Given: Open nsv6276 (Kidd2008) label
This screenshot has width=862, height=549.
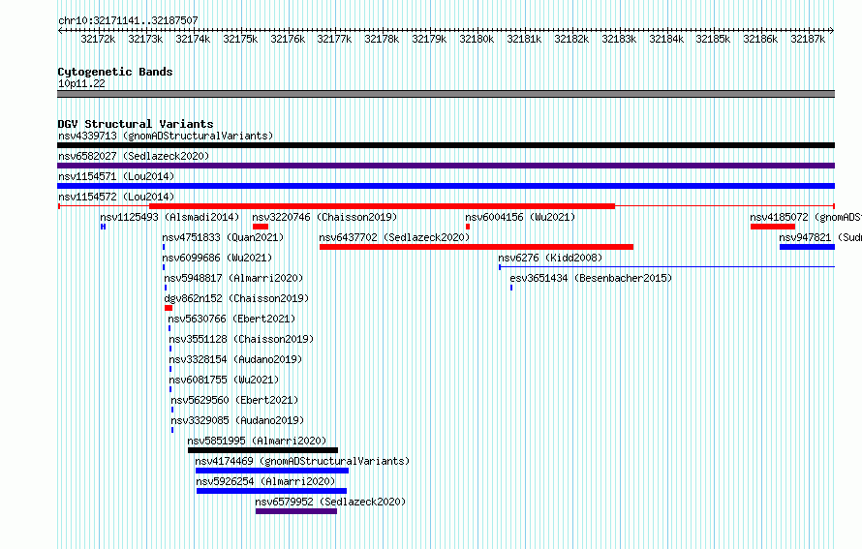Looking at the screenshot, I should [550, 258].
